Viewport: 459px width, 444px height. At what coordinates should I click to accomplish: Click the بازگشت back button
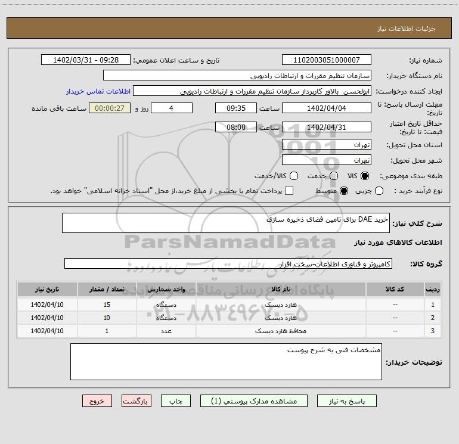tap(137, 401)
